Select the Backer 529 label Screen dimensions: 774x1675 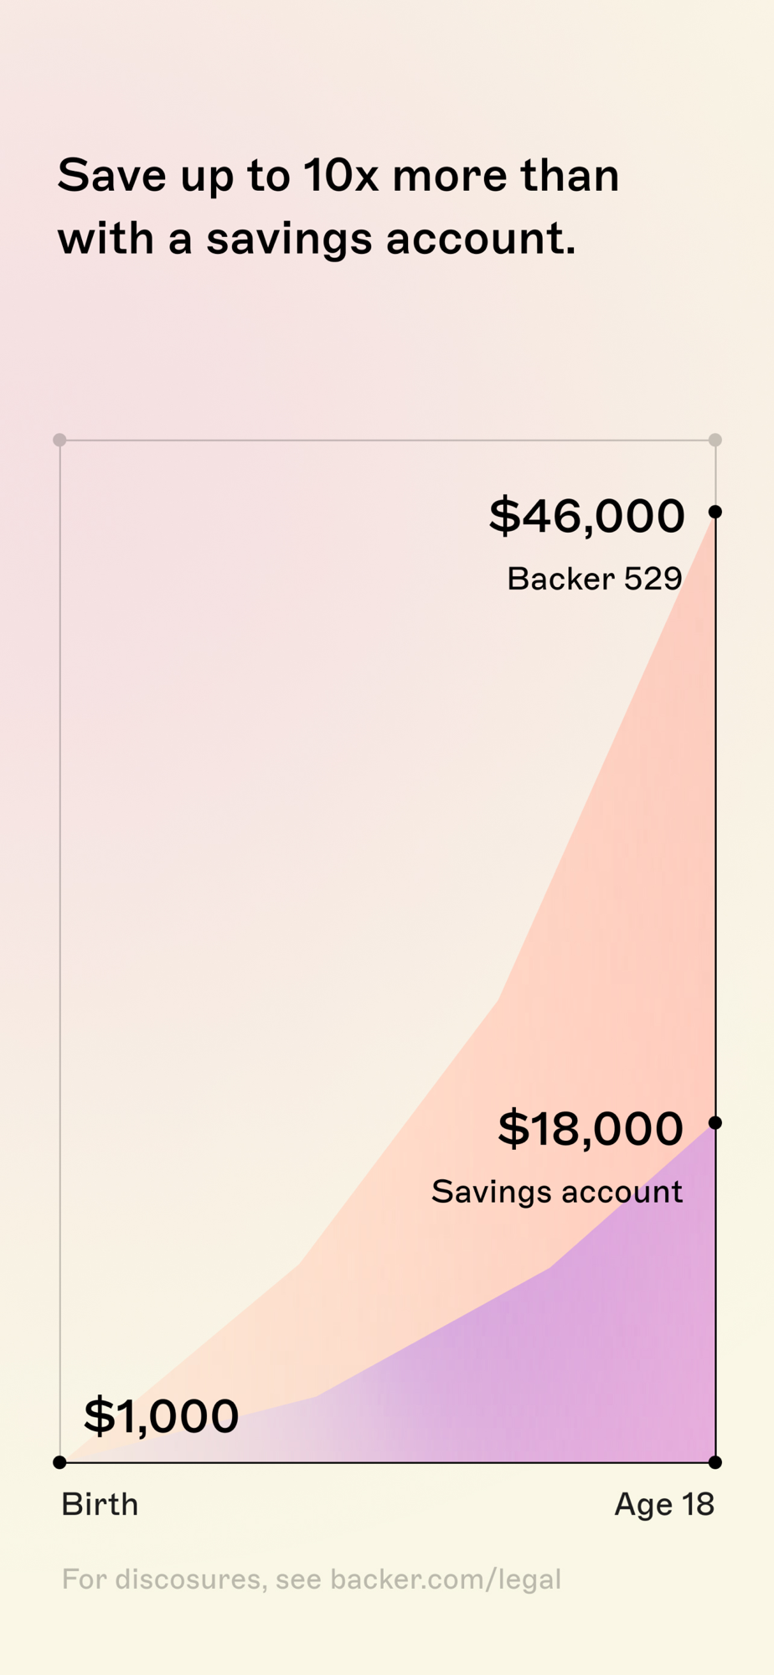[595, 579]
